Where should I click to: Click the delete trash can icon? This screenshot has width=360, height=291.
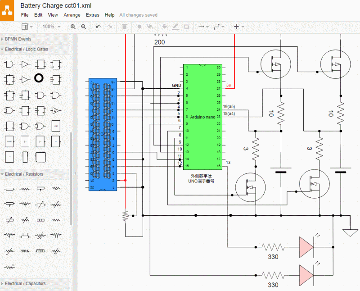[x=124, y=27]
